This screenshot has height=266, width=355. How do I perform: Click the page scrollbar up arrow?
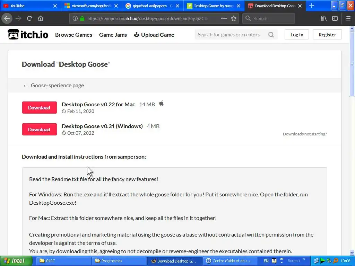pos(352,28)
